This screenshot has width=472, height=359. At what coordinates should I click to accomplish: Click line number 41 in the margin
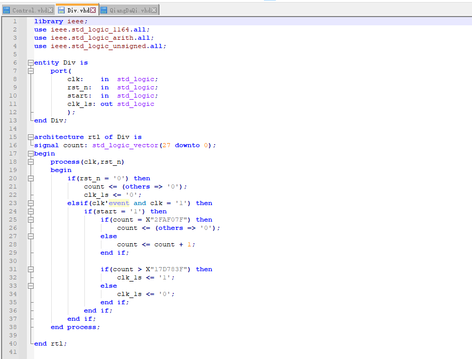[13, 352]
